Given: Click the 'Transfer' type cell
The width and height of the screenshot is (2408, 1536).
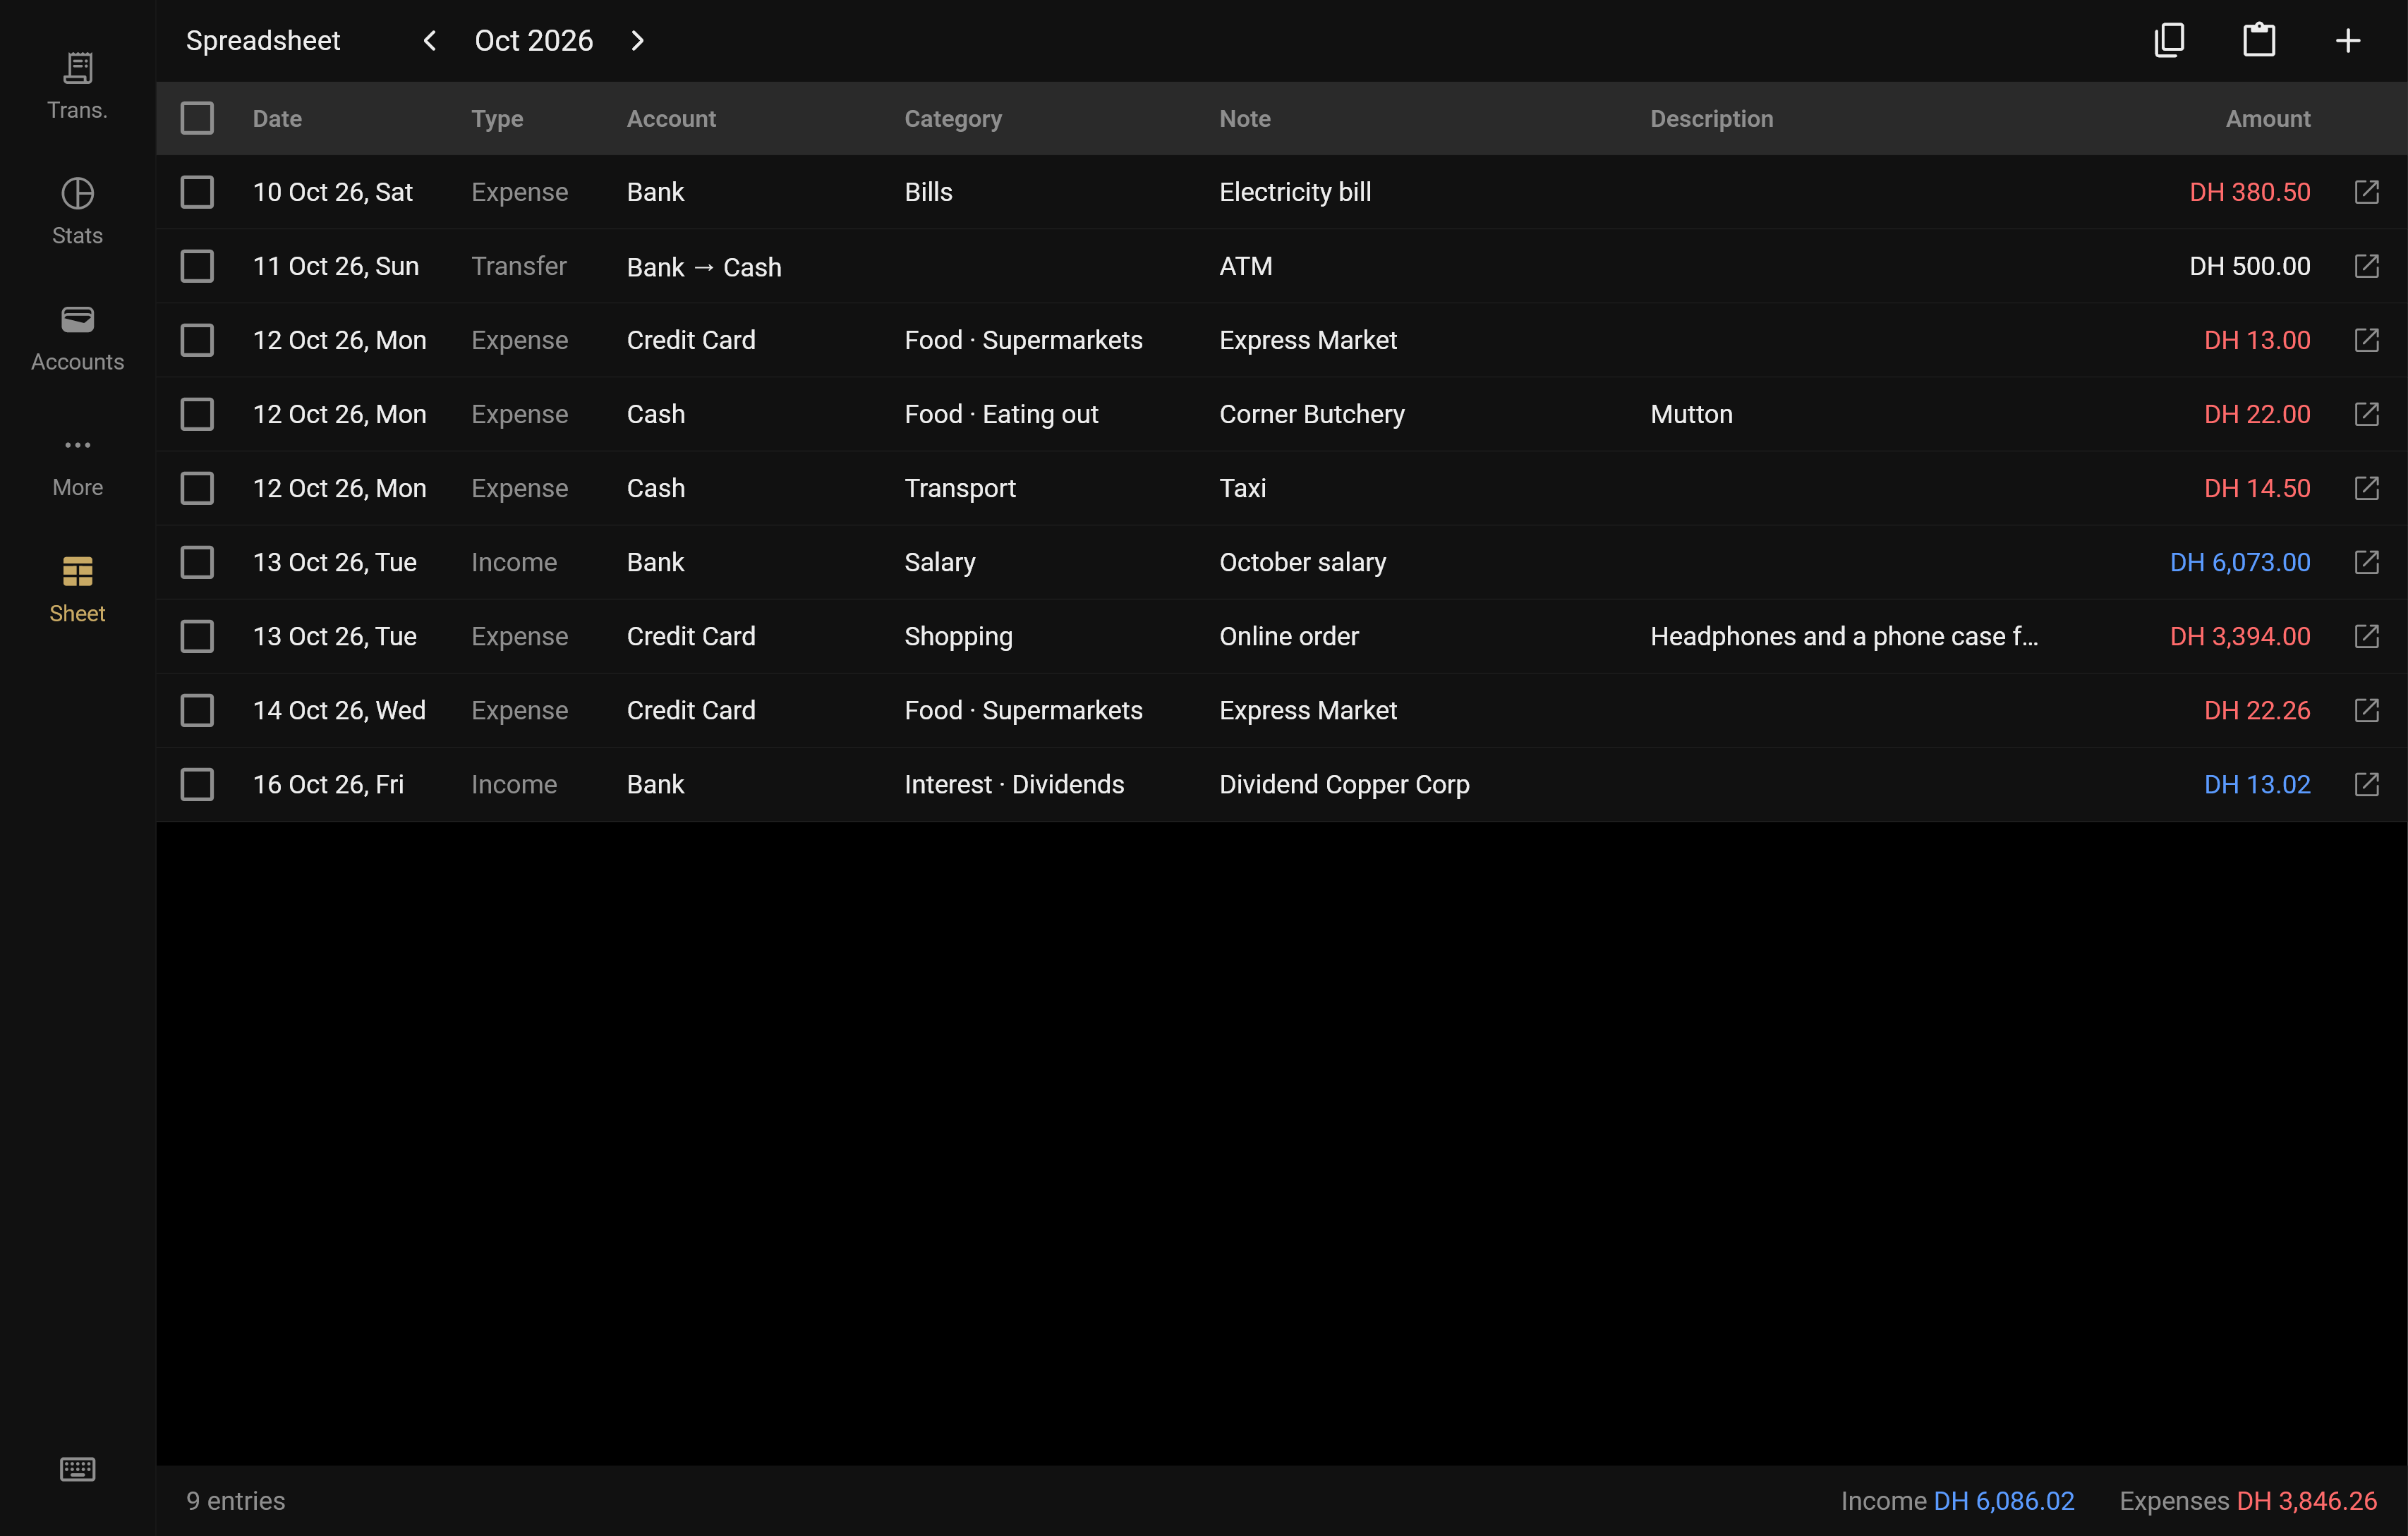Looking at the screenshot, I should (518, 266).
